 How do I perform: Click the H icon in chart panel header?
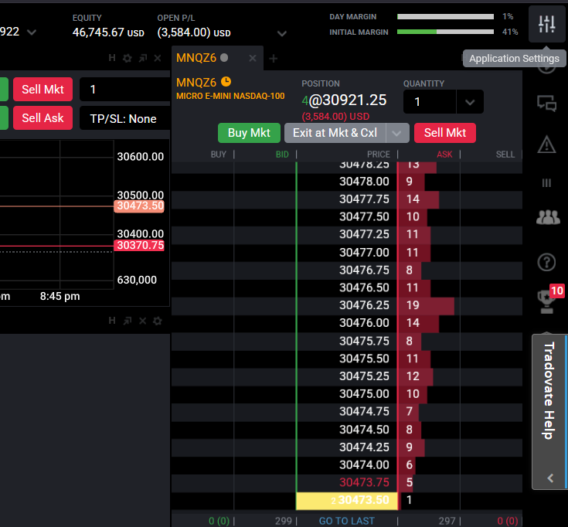112,58
